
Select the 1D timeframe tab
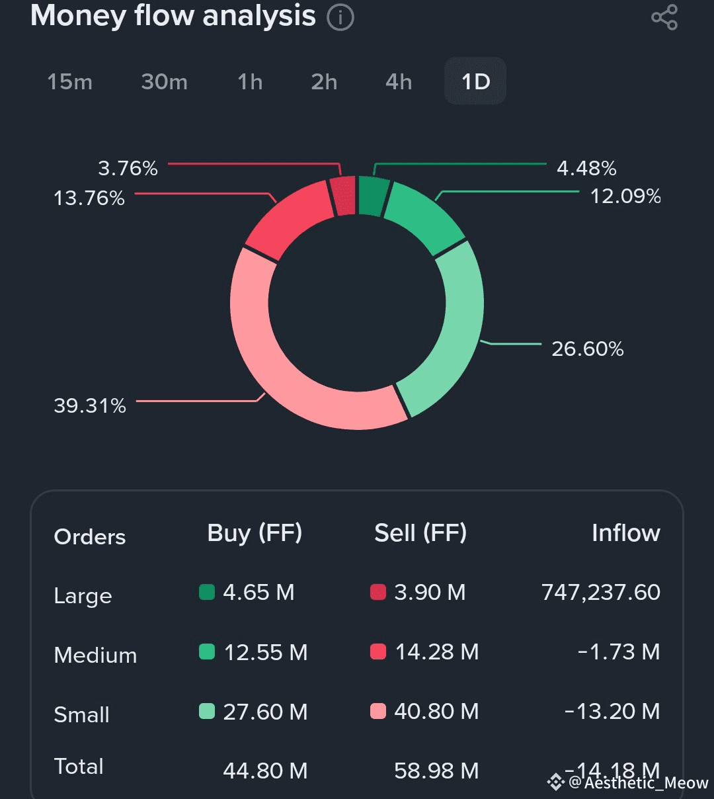click(x=475, y=82)
